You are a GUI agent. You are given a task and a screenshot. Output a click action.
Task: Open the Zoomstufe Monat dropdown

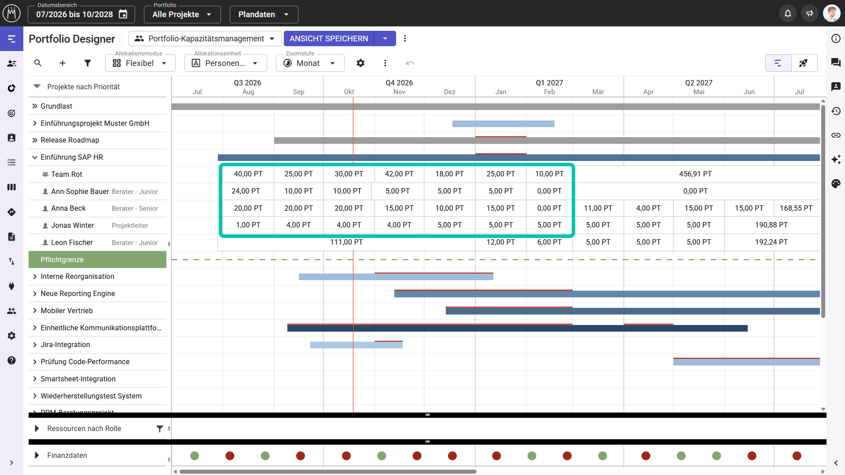point(310,63)
